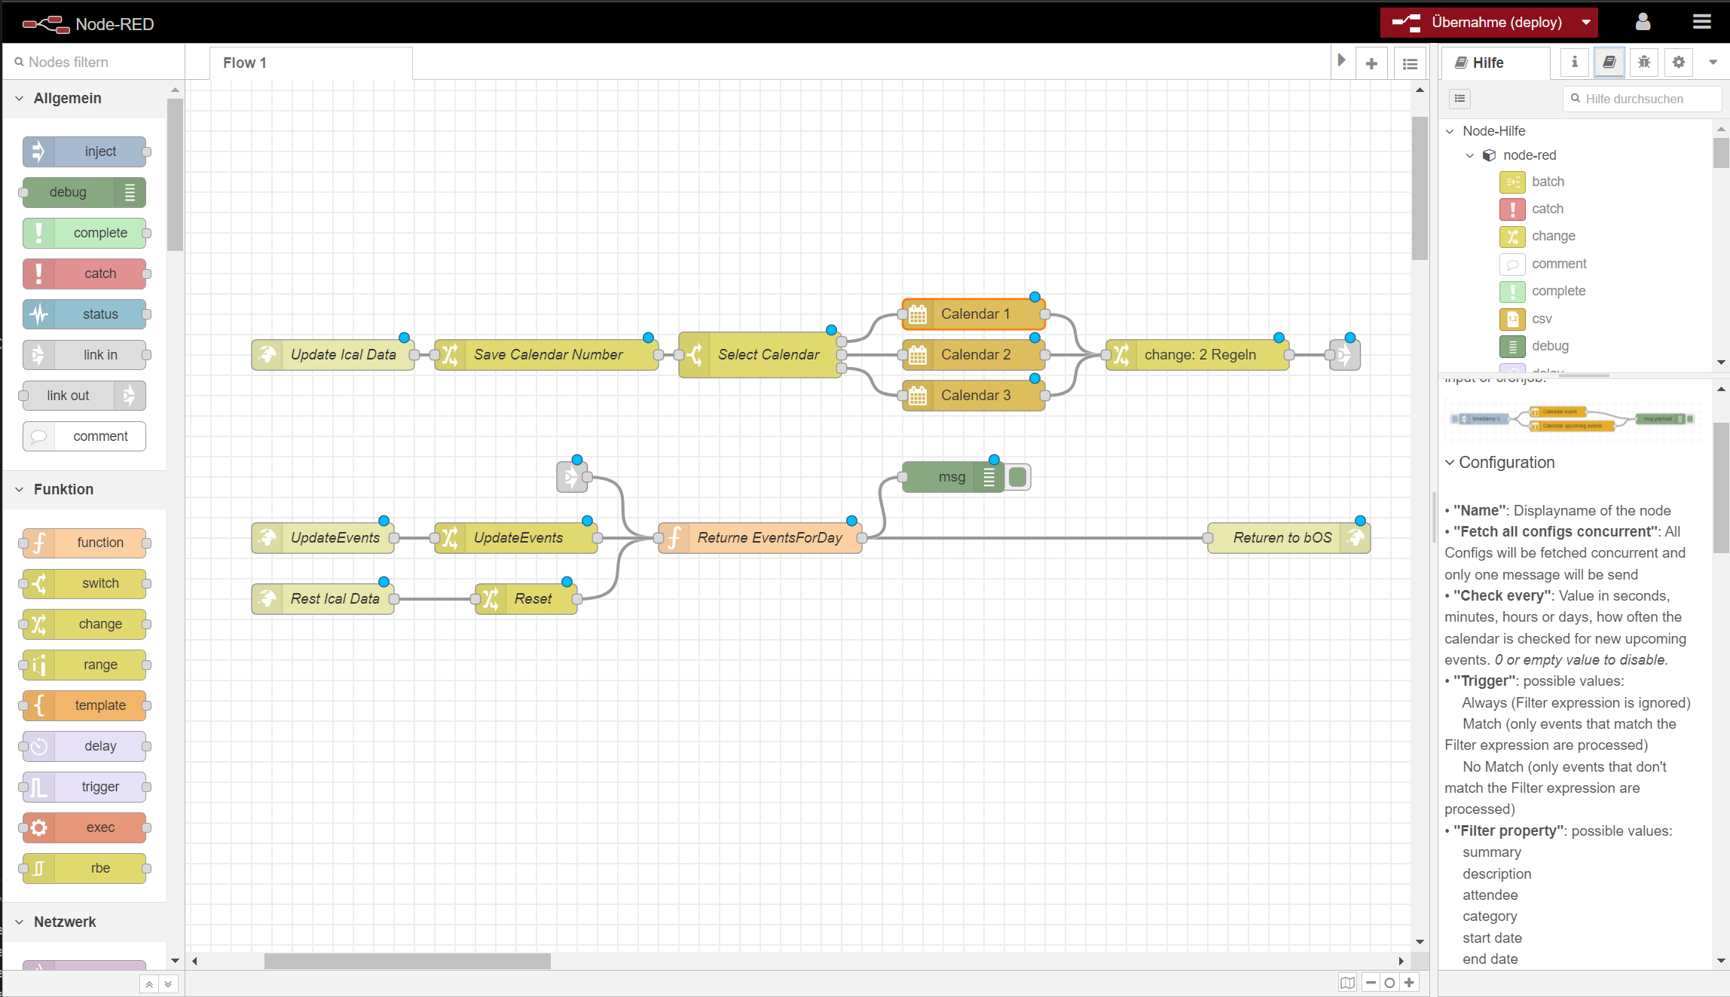1730x997 pixels.
Task: Click the user account icon
Action: (1643, 22)
